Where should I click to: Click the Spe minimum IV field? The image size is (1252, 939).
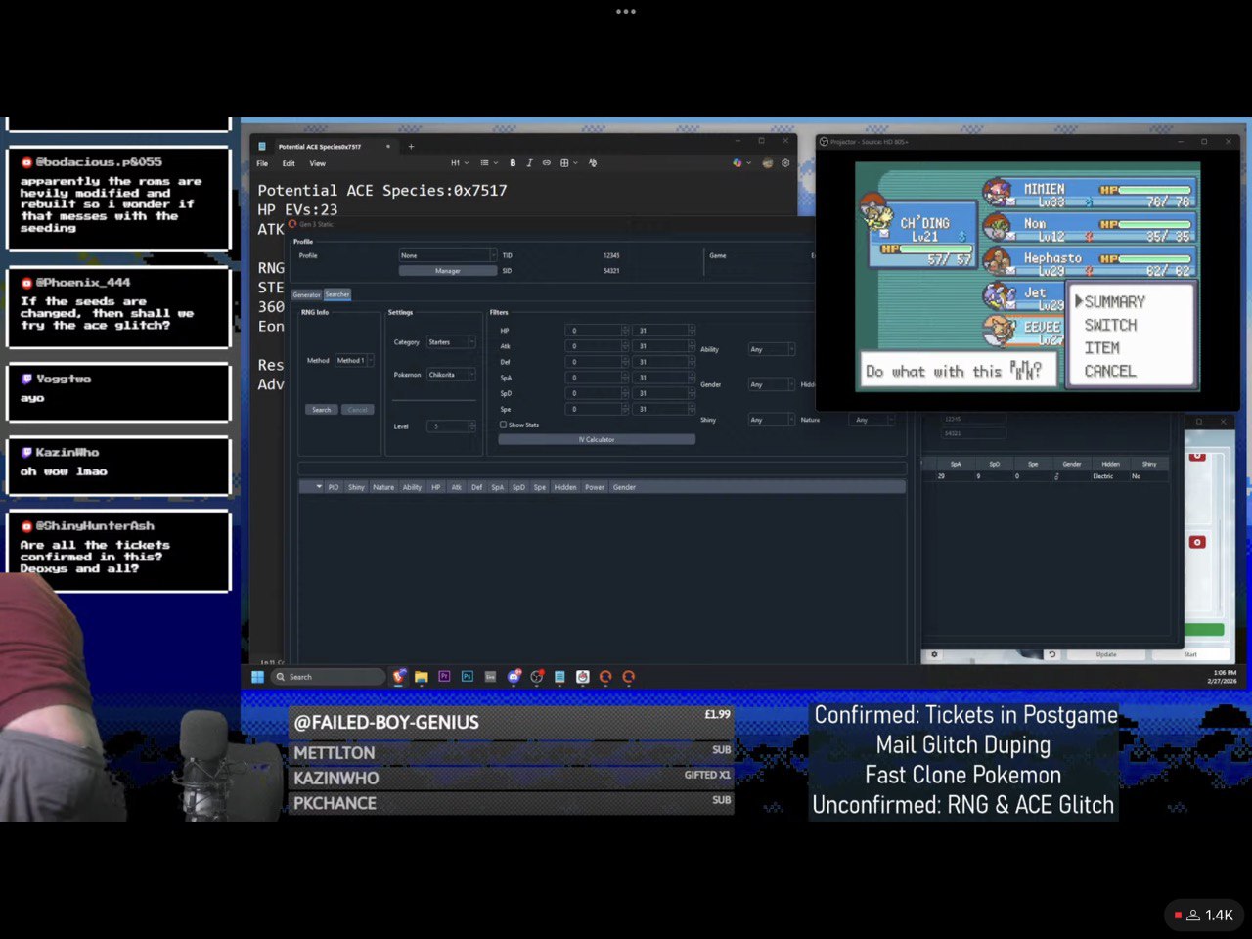point(598,409)
